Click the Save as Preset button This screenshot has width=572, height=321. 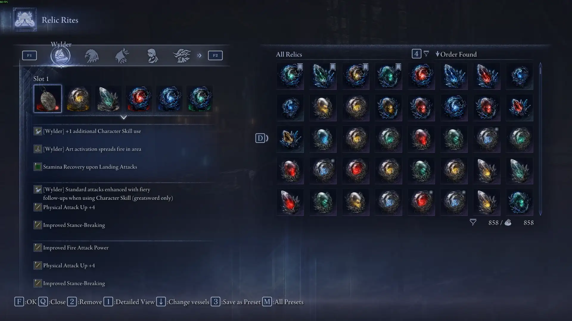click(x=236, y=302)
